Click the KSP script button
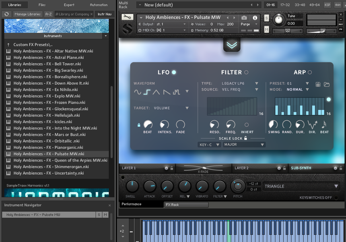 point(327,5)
